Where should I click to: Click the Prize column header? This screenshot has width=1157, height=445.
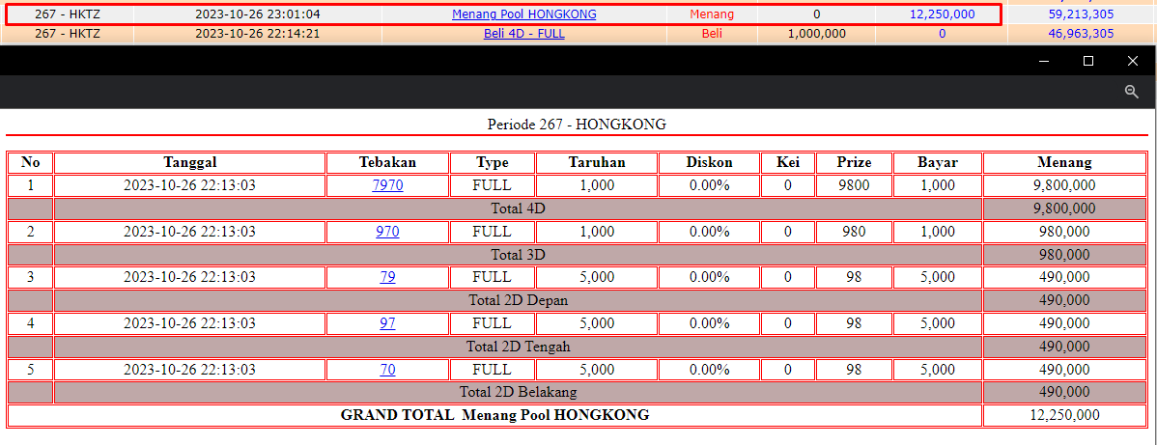point(854,162)
